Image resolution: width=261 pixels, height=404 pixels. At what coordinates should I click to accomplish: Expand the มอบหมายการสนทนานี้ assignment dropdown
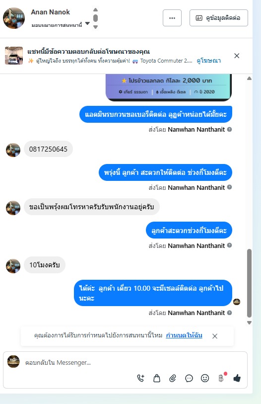[x=87, y=23]
